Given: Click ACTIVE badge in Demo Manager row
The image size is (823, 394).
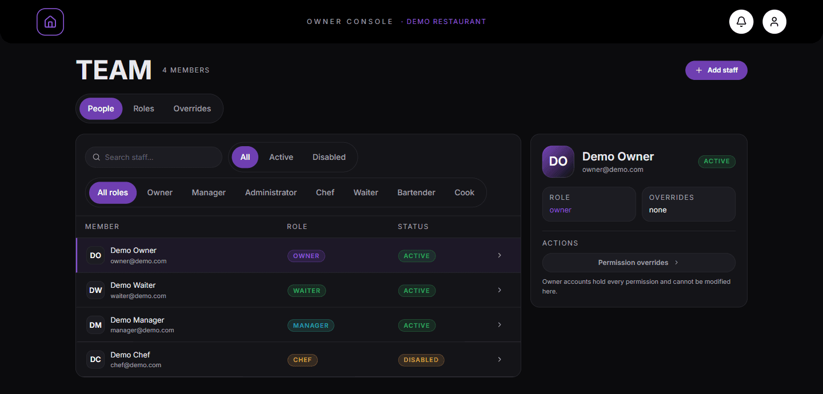Looking at the screenshot, I should point(417,325).
